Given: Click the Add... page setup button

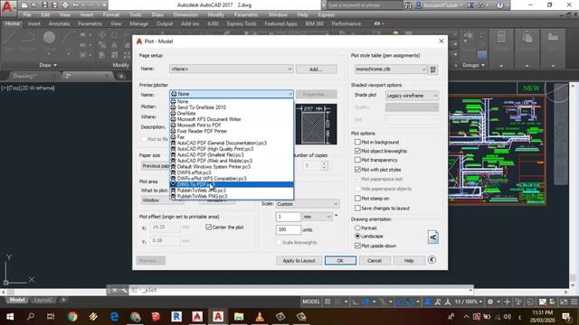Looking at the screenshot, I should point(316,70).
